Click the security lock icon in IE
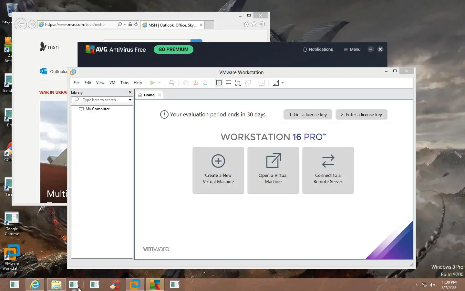This screenshot has width=465, height=291. coord(130,24)
